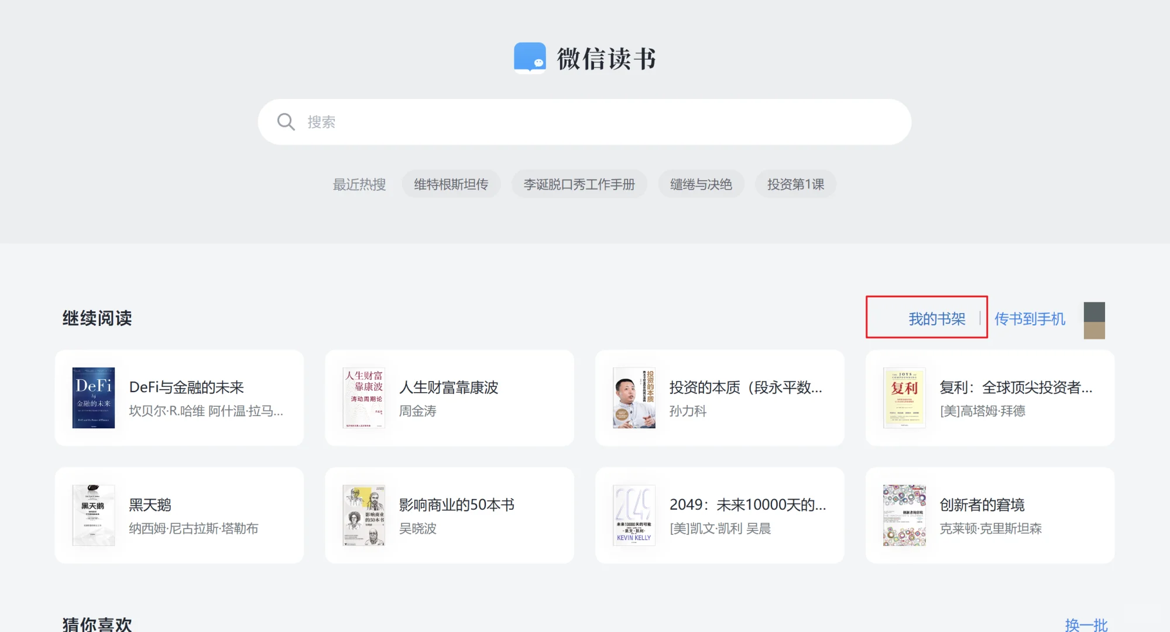Click author name 周金涛
This screenshot has height=632, width=1170.
[418, 411]
